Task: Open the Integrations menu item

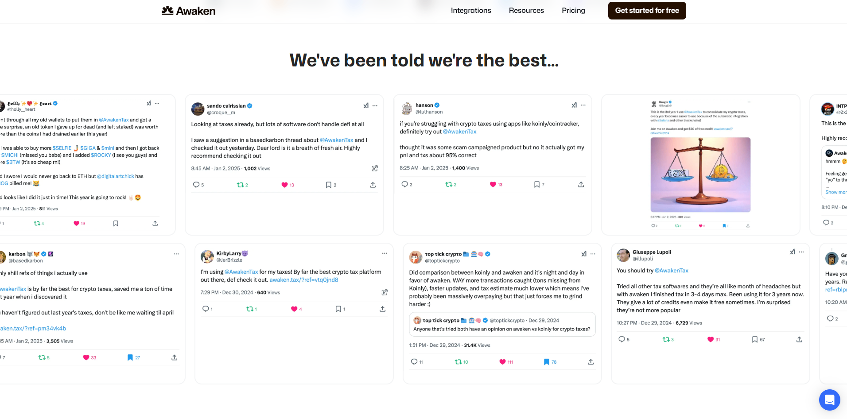Action: (x=471, y=10)
